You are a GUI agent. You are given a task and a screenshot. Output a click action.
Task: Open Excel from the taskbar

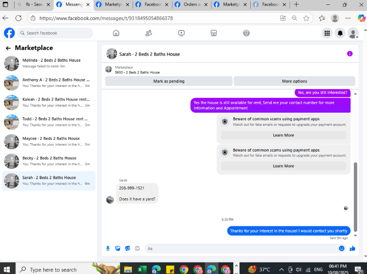click(142, 270)
